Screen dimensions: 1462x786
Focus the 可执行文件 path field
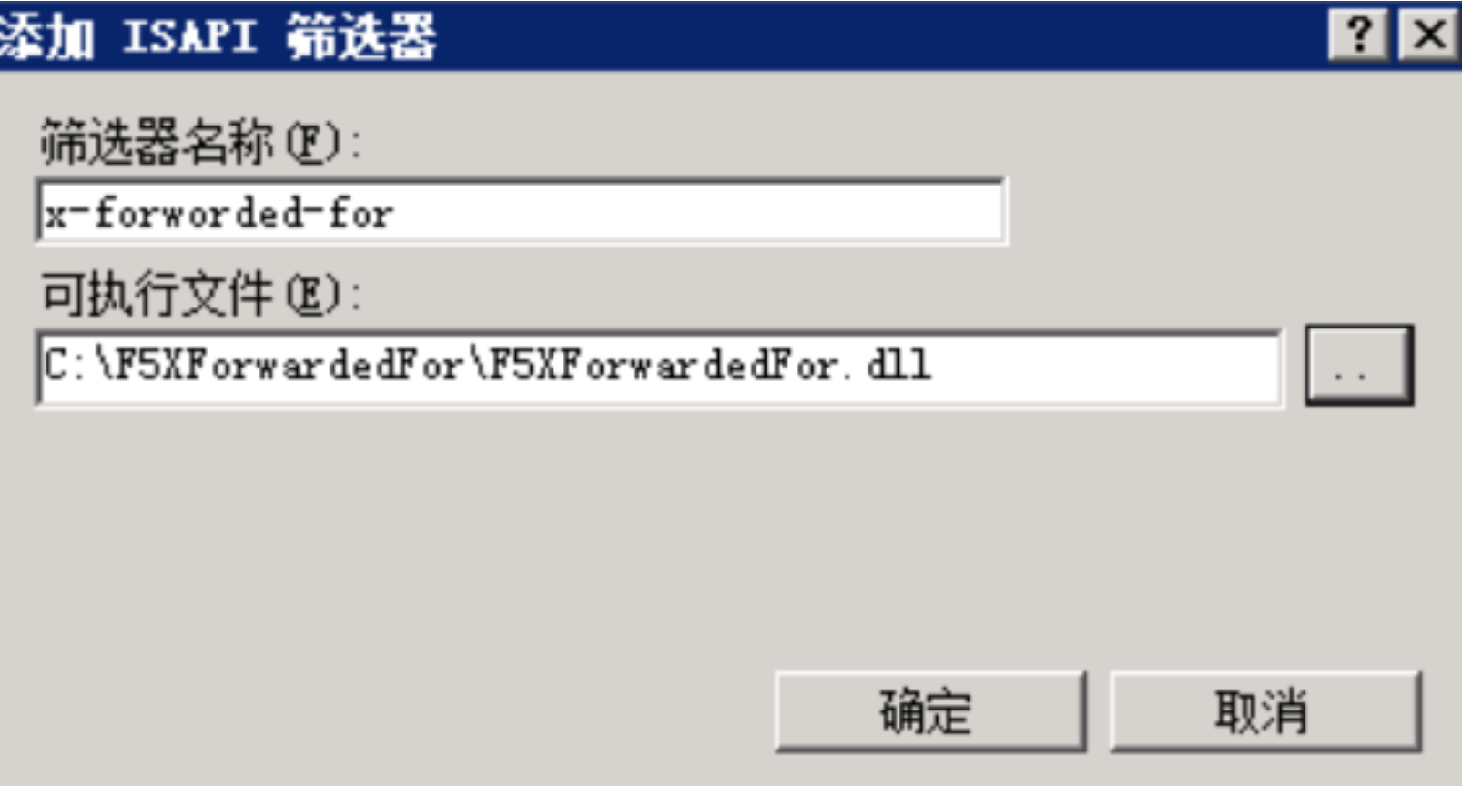pos(660,367)
